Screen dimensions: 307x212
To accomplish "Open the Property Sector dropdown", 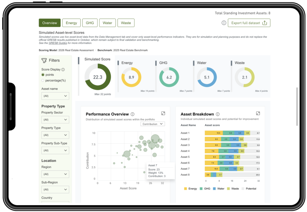I will coord(55,120).
